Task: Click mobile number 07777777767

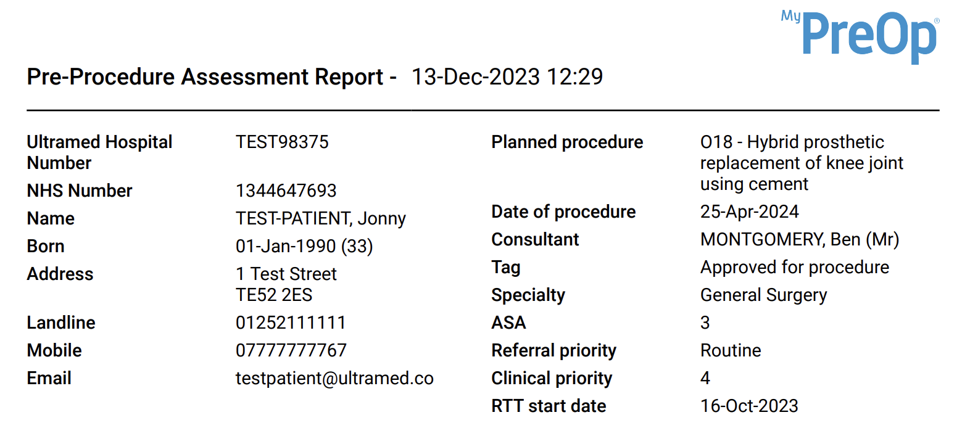Action: point(291,350)
